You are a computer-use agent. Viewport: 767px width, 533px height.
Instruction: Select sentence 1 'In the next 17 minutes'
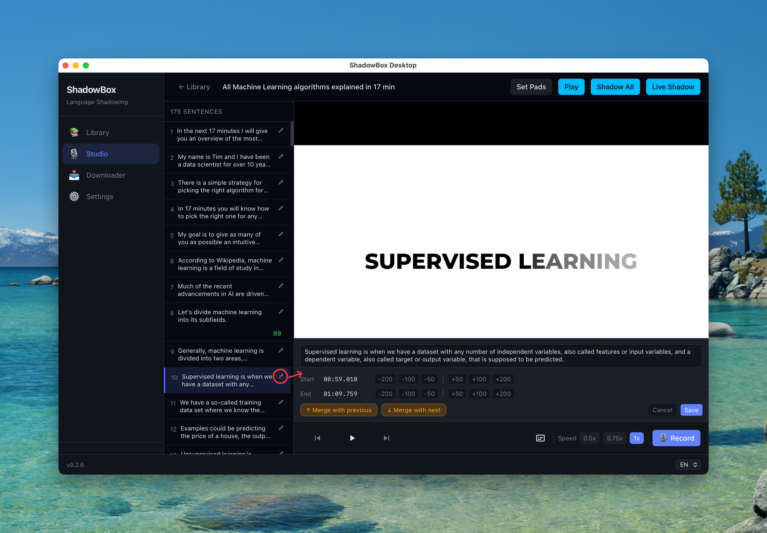(x=227, y=135)
